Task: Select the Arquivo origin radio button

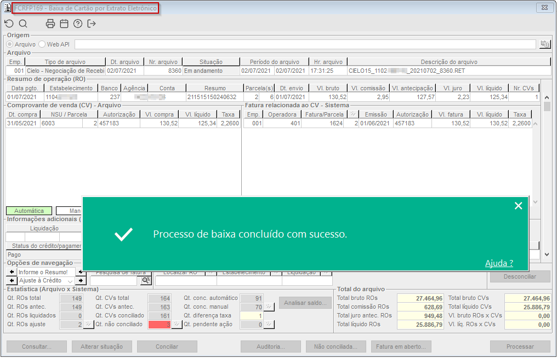Action: 10,44
